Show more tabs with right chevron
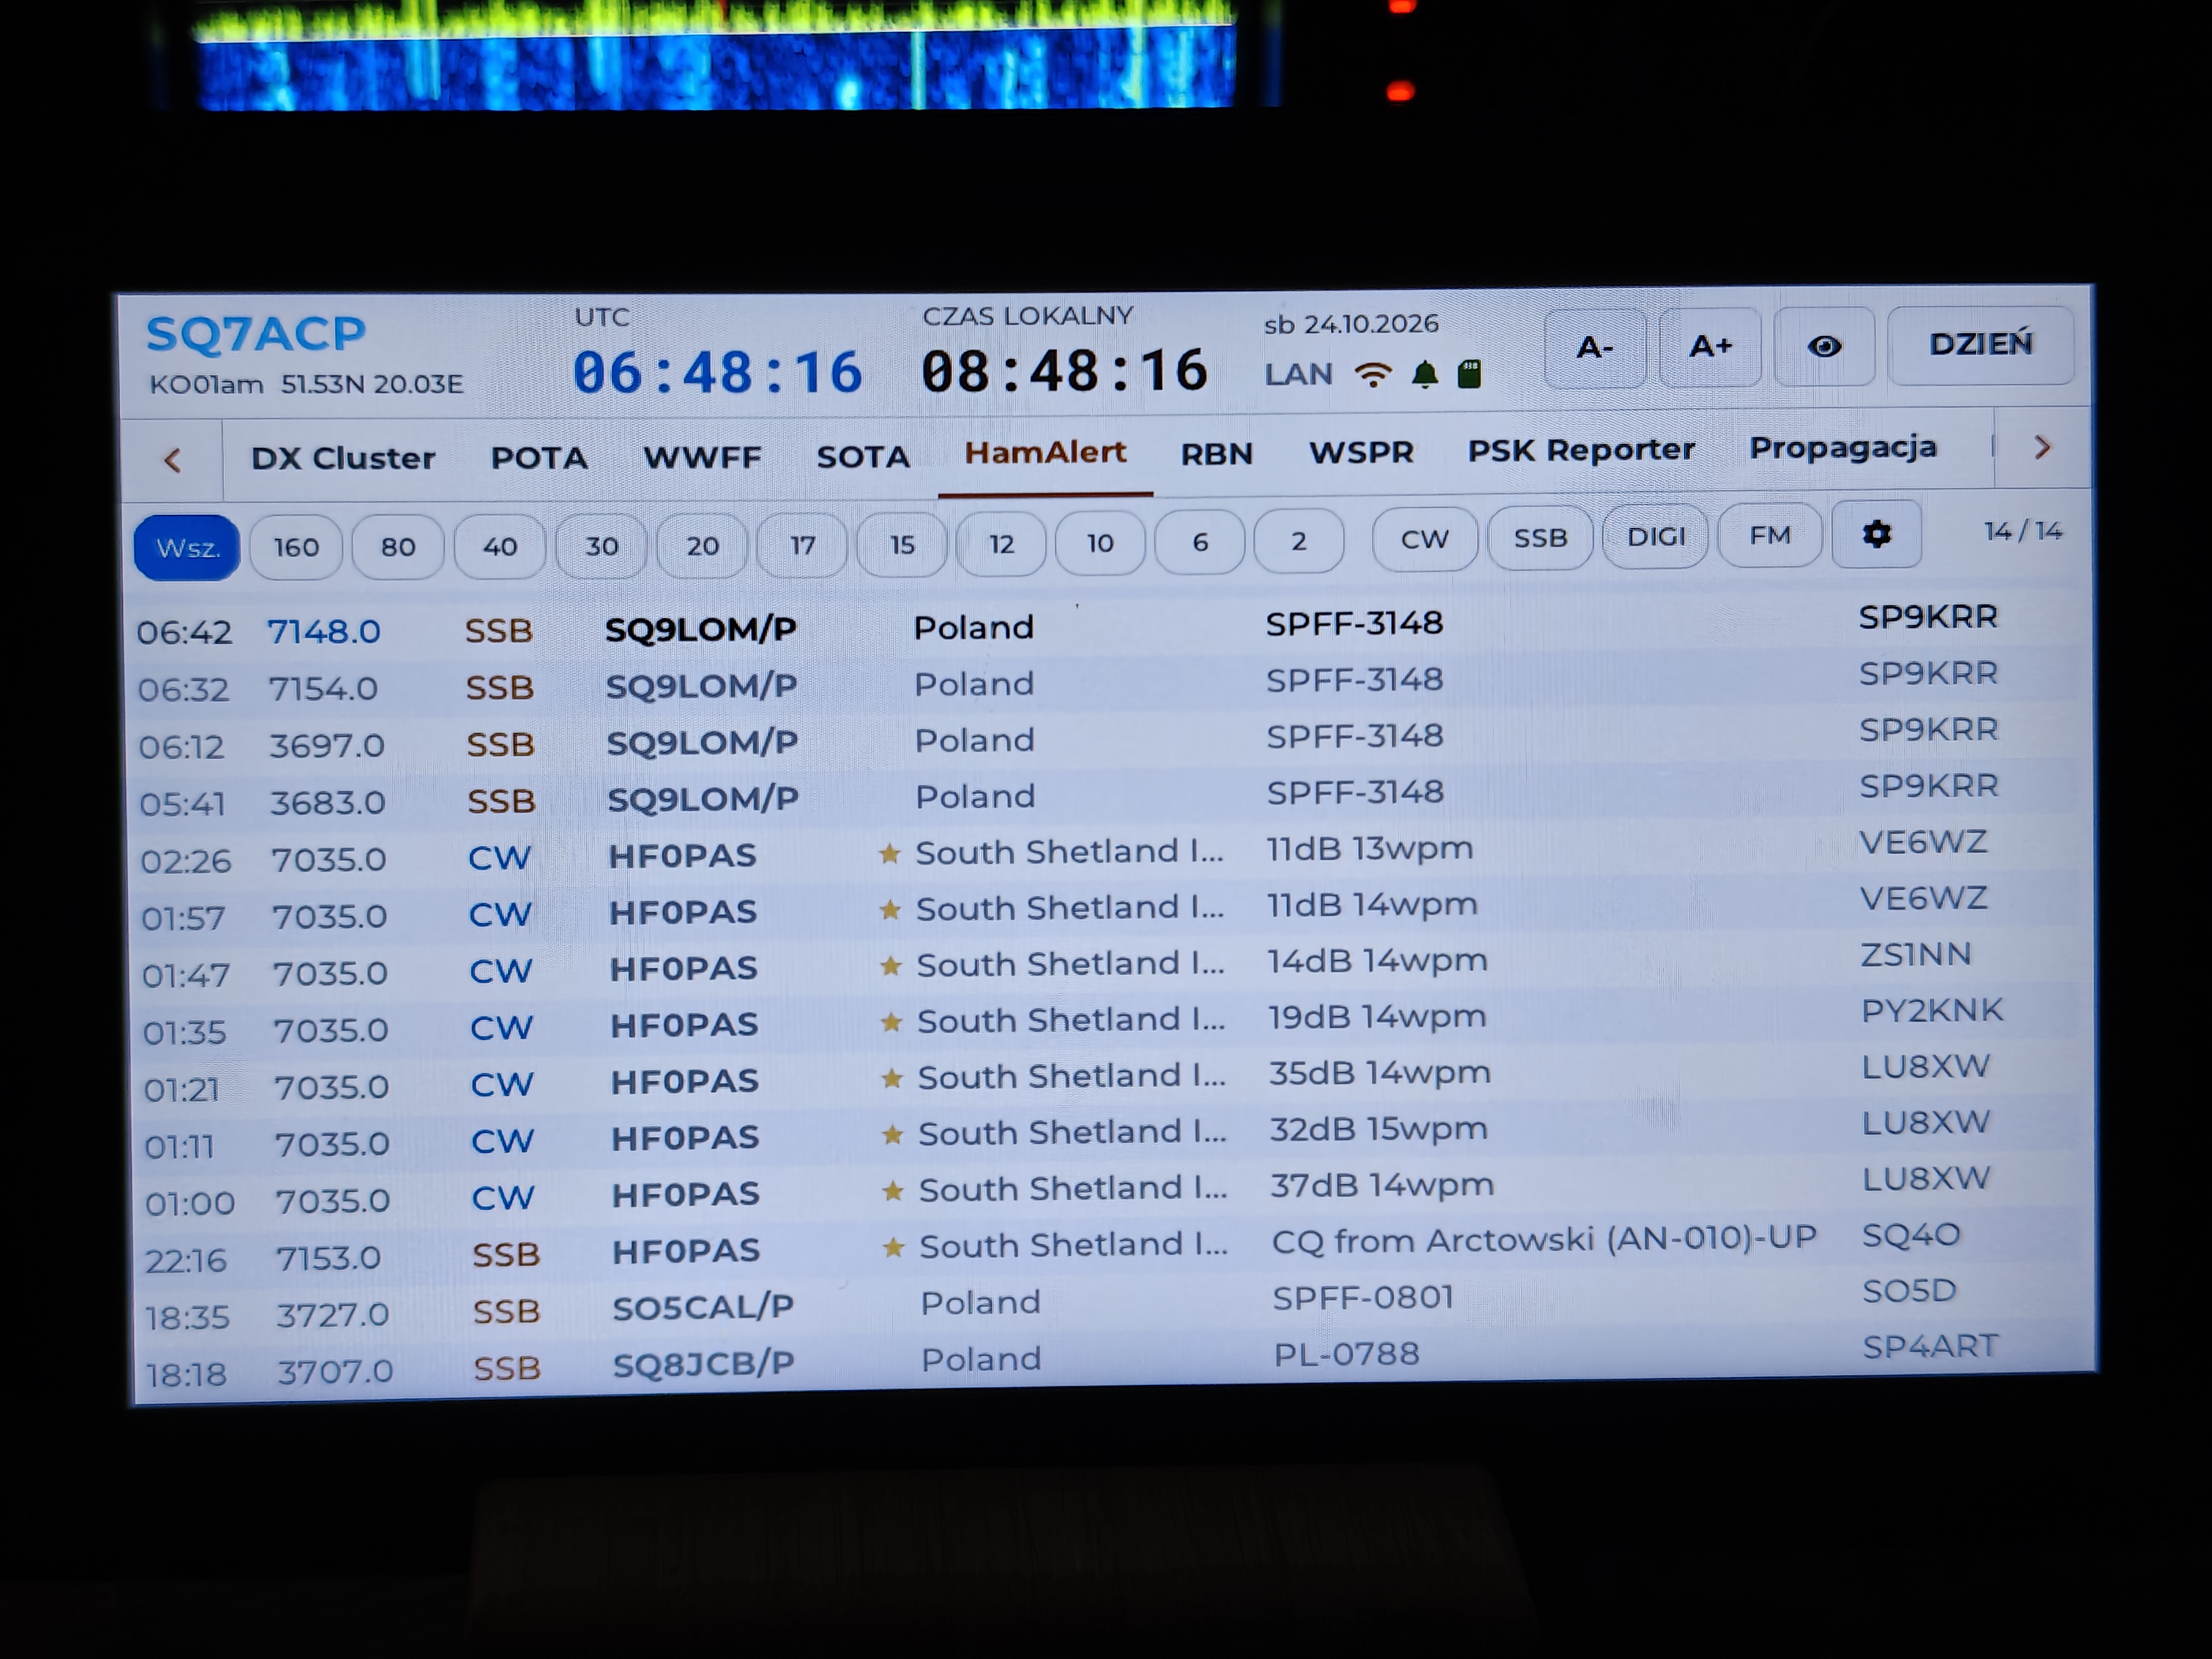The height and width of the screenshot is (1659, 2212). [2041, 447]
